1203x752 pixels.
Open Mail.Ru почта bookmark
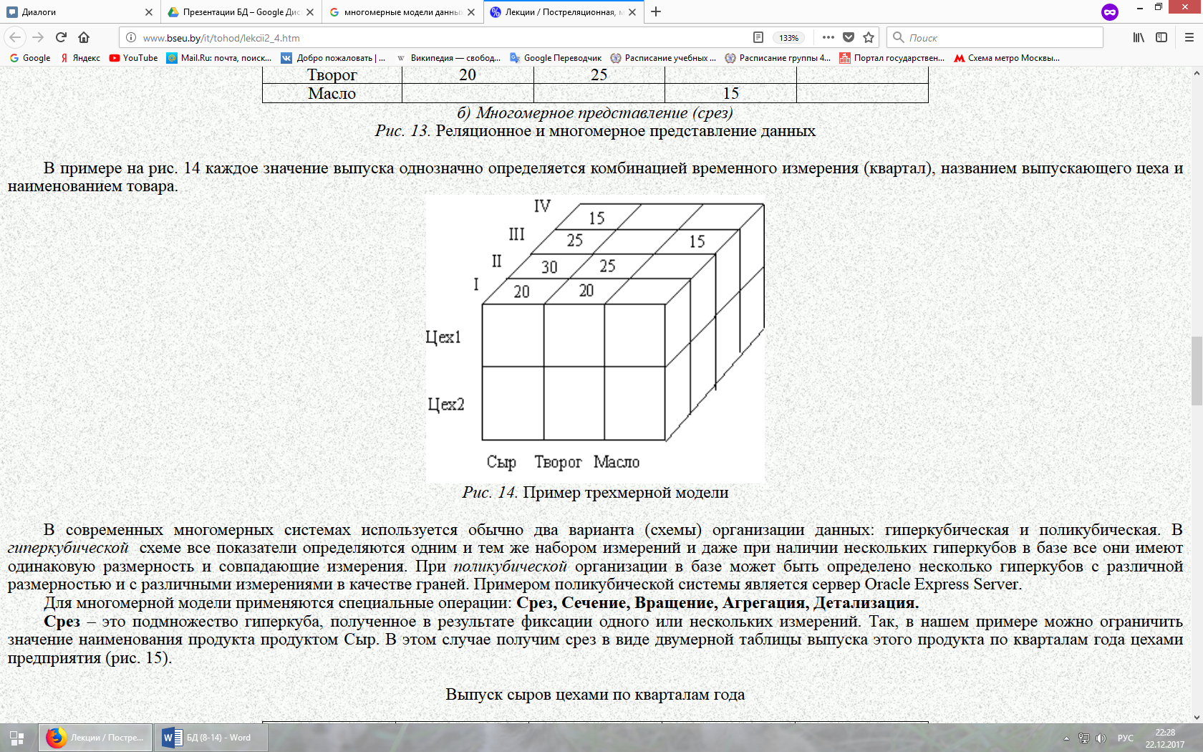click(219, 58)
